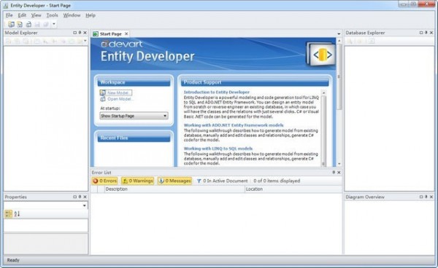Open the Properties object selector dropdown
This screenshot has height=268, width=438.
point(85,205)
